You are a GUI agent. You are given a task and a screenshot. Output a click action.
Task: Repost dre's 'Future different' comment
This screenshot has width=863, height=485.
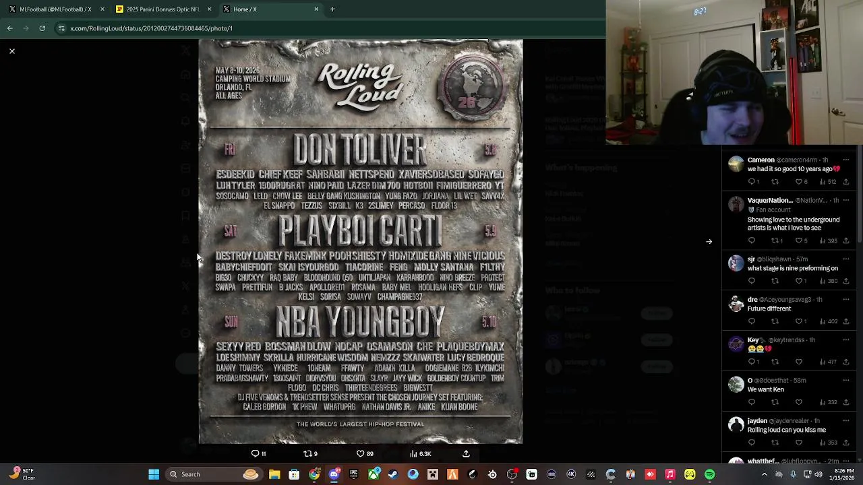[x=775, y=321]
